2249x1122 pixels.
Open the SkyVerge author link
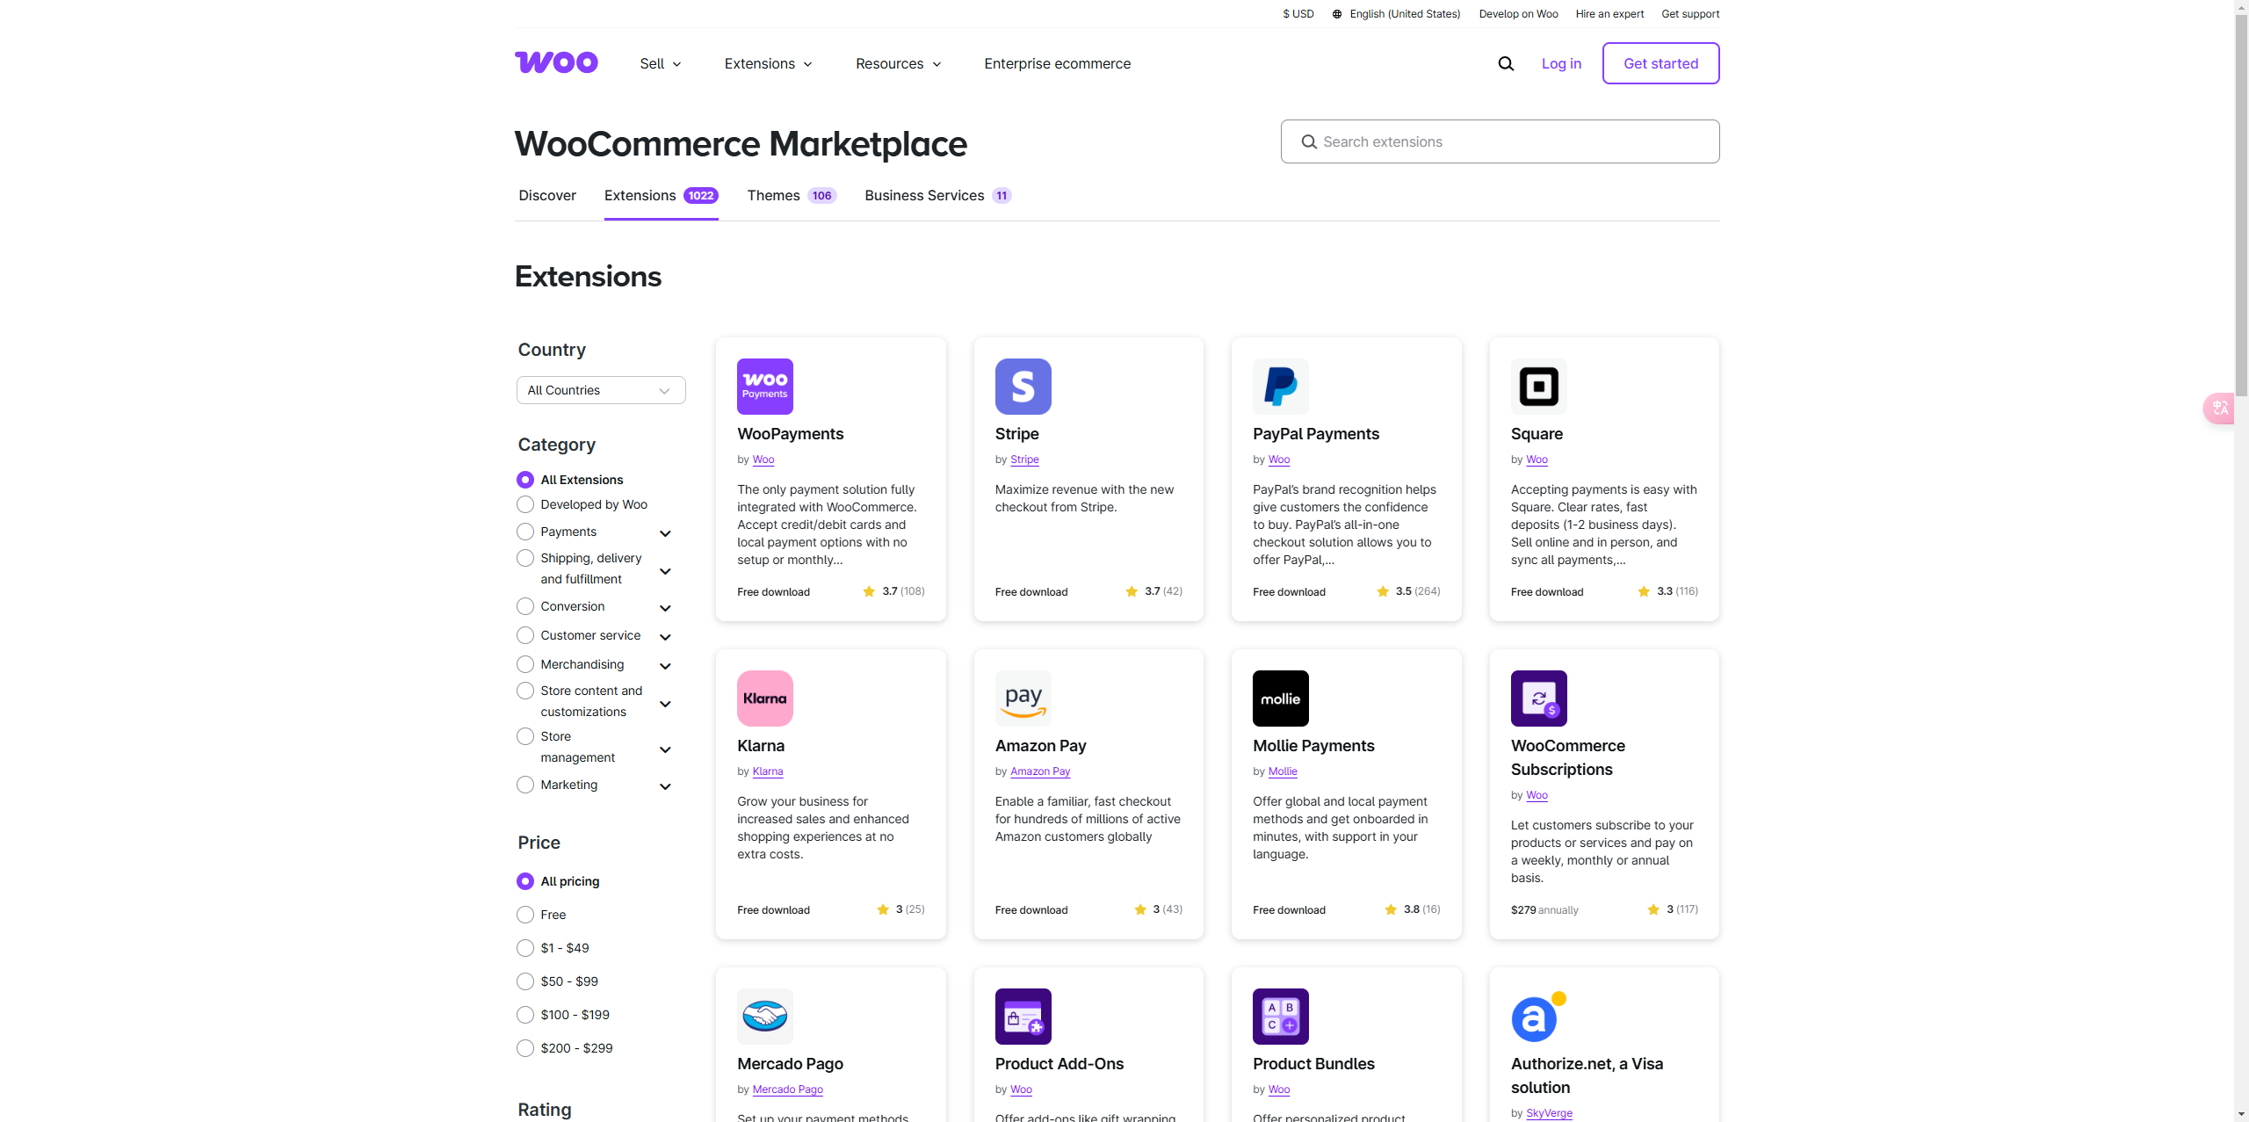point(1549,1112)
